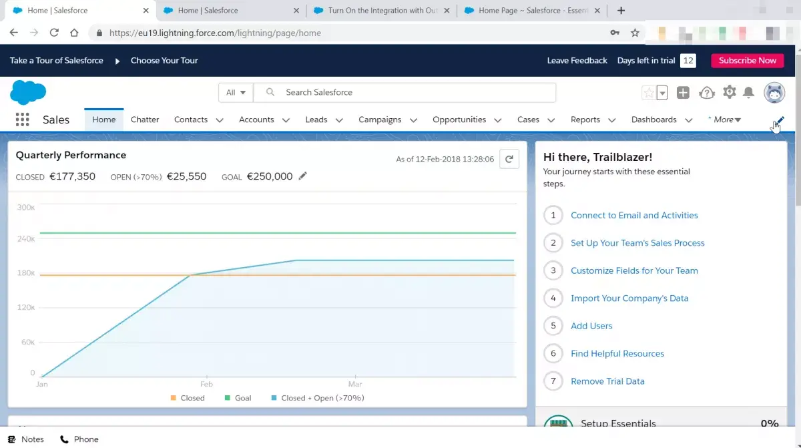
Task: Click the edit navigation pencil icon
Action: pyautogui.click(x=780, y=120)
